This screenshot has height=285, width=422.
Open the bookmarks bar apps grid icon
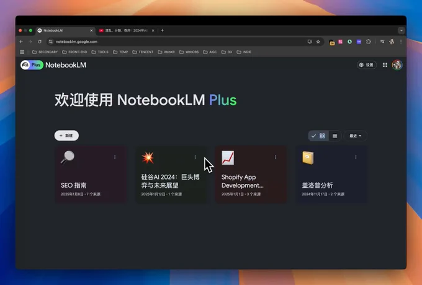point(22,52)
